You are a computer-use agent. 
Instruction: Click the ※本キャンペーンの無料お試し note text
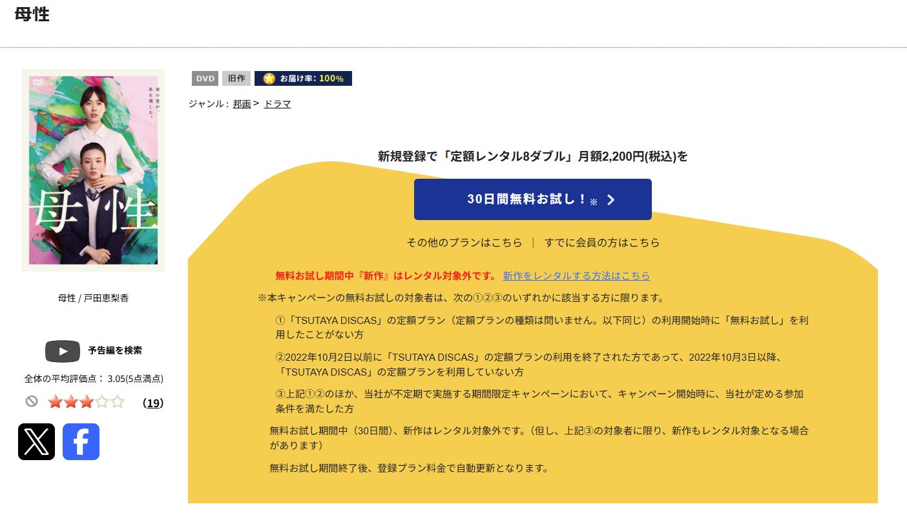point(461,297)
